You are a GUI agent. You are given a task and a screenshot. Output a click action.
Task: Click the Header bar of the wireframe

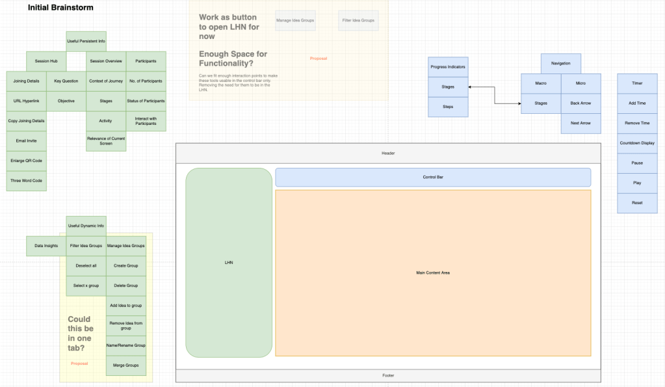(x=388, y=153)
